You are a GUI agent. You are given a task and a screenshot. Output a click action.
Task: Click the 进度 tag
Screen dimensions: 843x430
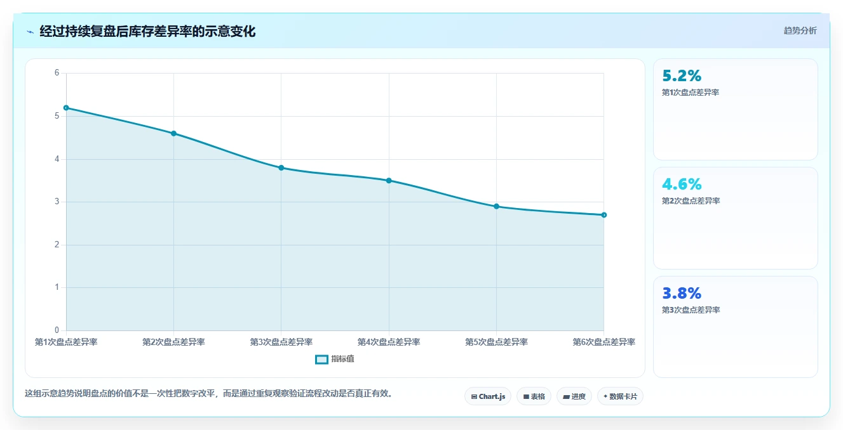coord(574,396)
